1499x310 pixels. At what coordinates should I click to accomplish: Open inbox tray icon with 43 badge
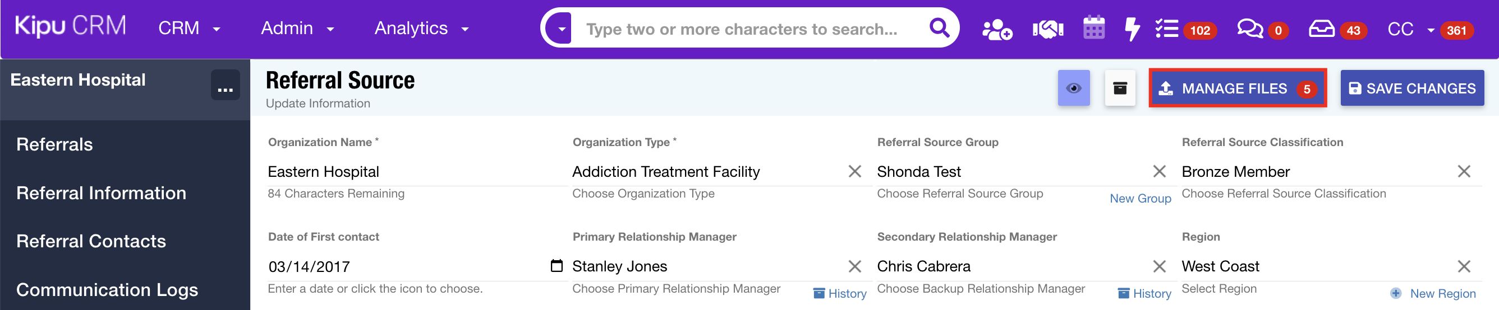[1322, 29]
